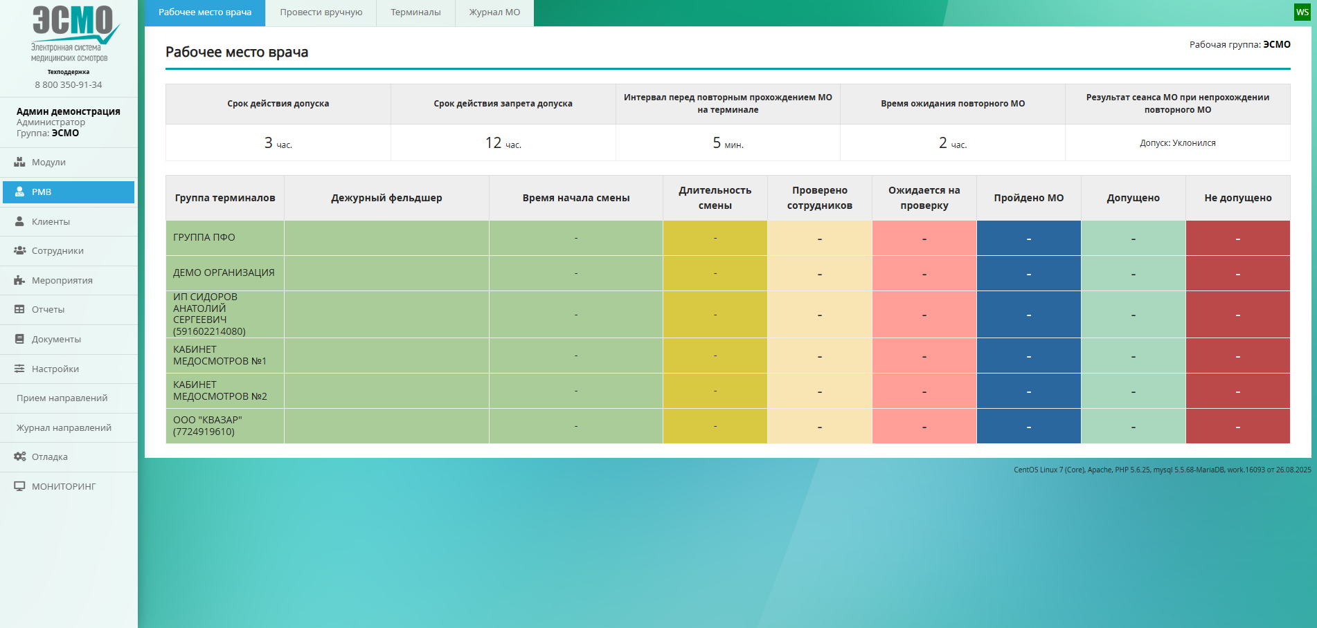The width and height of the screenshot is (1317, 628).
Task: Click the МОНИТОРИНГ monitor icon
Action: pyautogui.click(x=19, y=486)
